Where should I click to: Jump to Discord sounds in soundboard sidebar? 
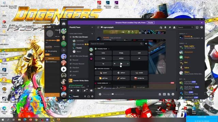[91, 54]
